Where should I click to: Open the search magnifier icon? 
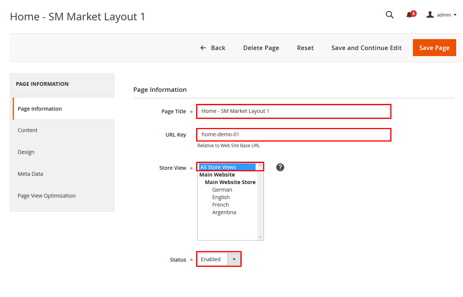pos(390,15)
